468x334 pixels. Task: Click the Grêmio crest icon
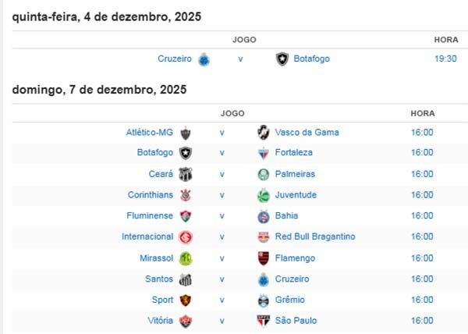[x=264, y=300]
